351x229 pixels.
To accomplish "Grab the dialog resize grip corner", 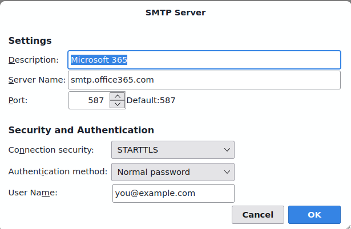I will click(348, 226).
